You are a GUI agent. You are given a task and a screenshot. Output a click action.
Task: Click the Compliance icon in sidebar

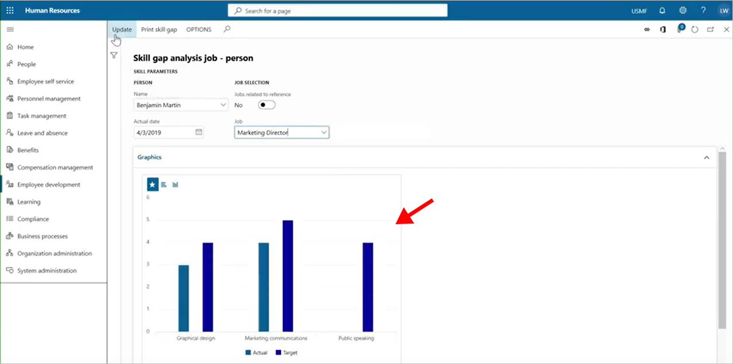10,219
